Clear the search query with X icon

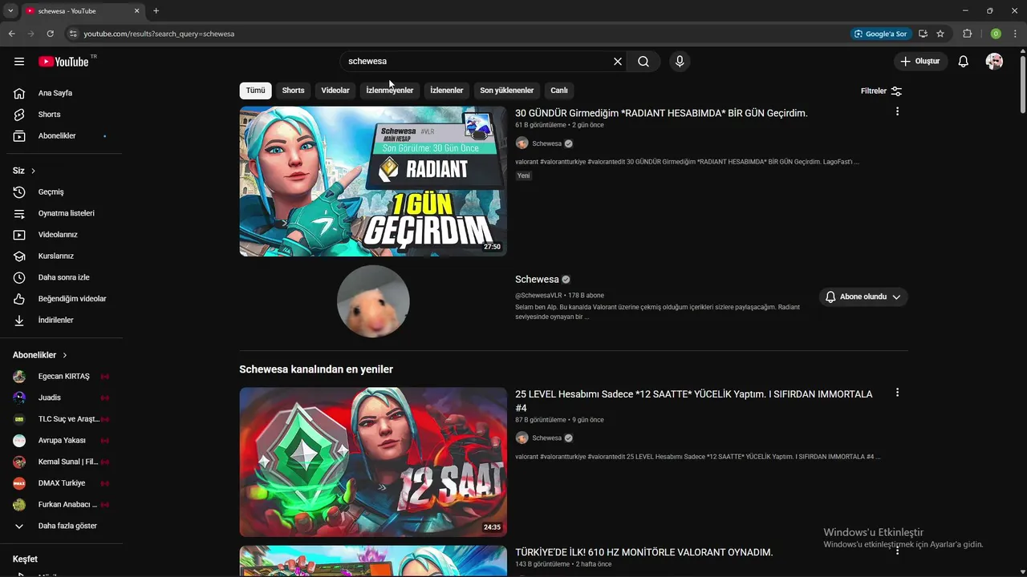pyautogui.click(x=618, y=62)
